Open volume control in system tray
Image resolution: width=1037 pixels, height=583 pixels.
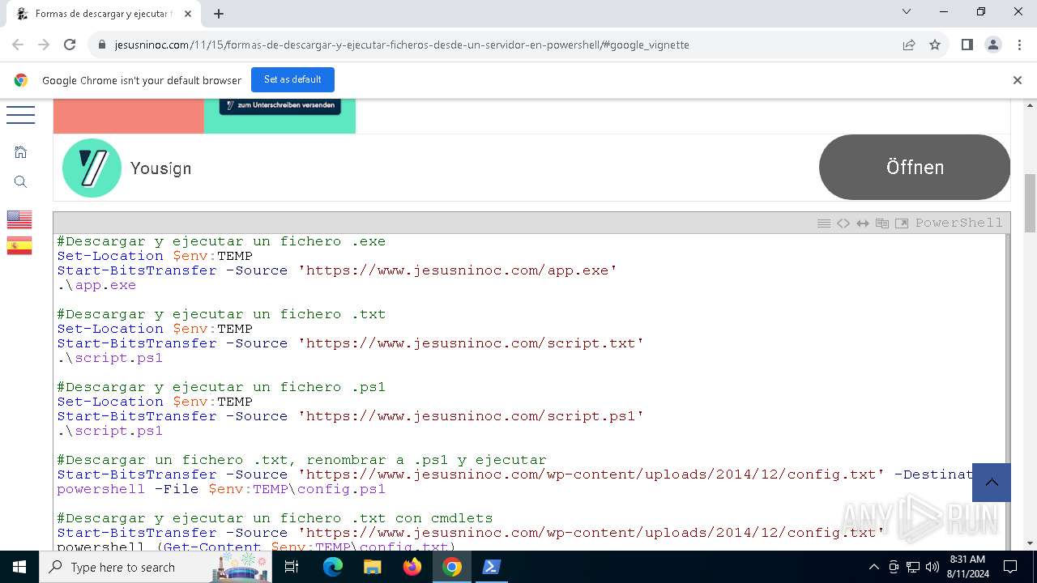pos(932,567)
